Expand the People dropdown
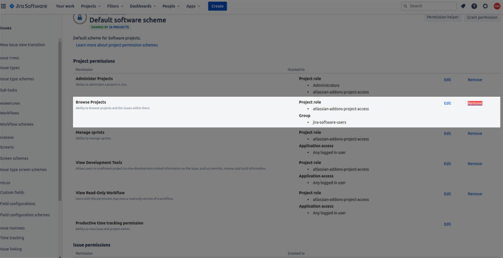Screen dimensions: 503x258 [171, 6]
